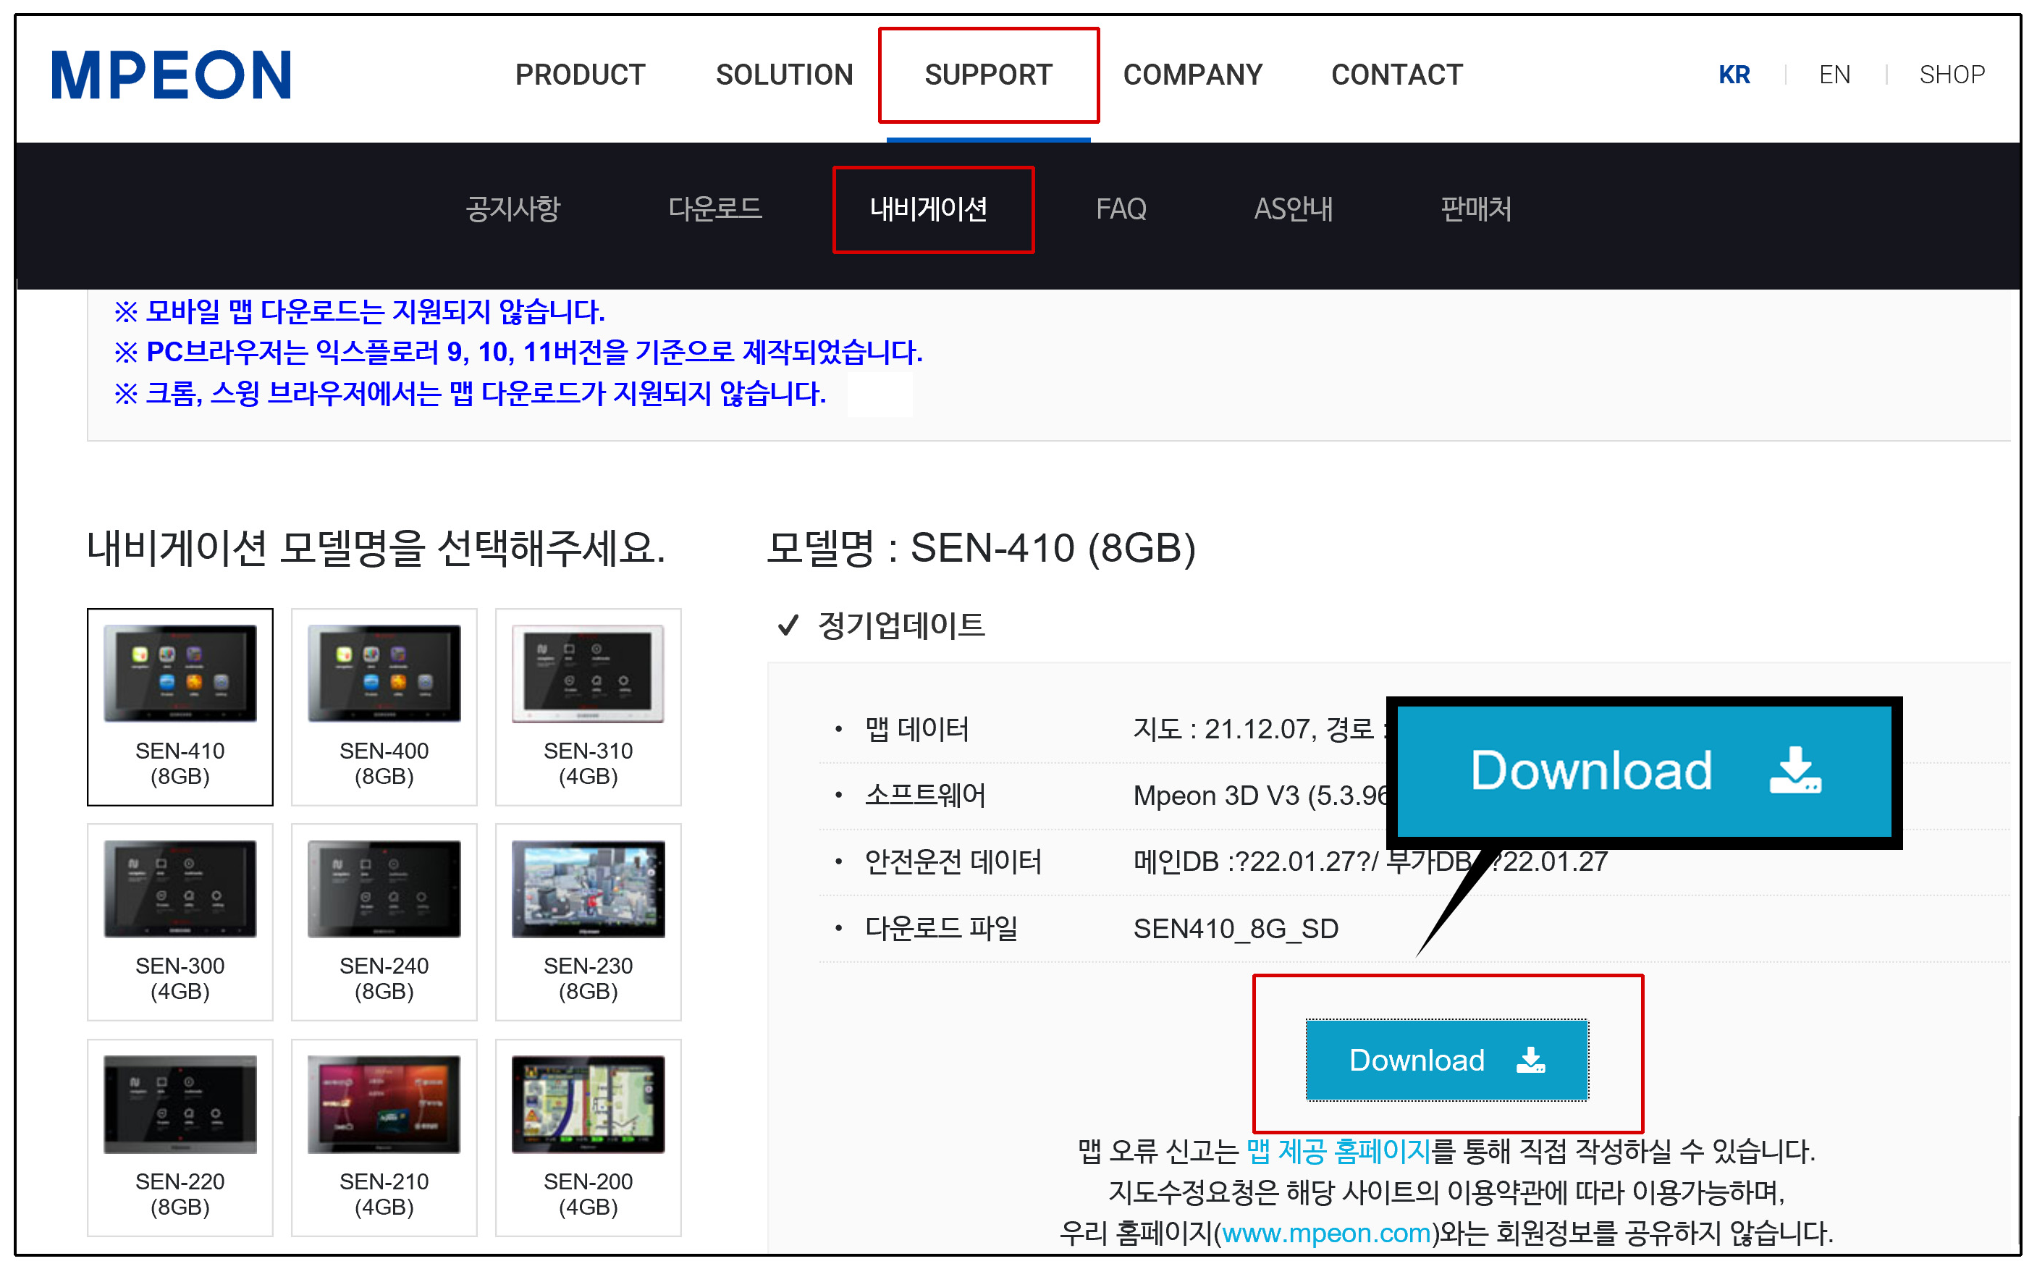Screen dimensions: 2037x1269
Task: Click the 내비게이션 모델명을 선택해주세요 heading
Action: point(376,548)
